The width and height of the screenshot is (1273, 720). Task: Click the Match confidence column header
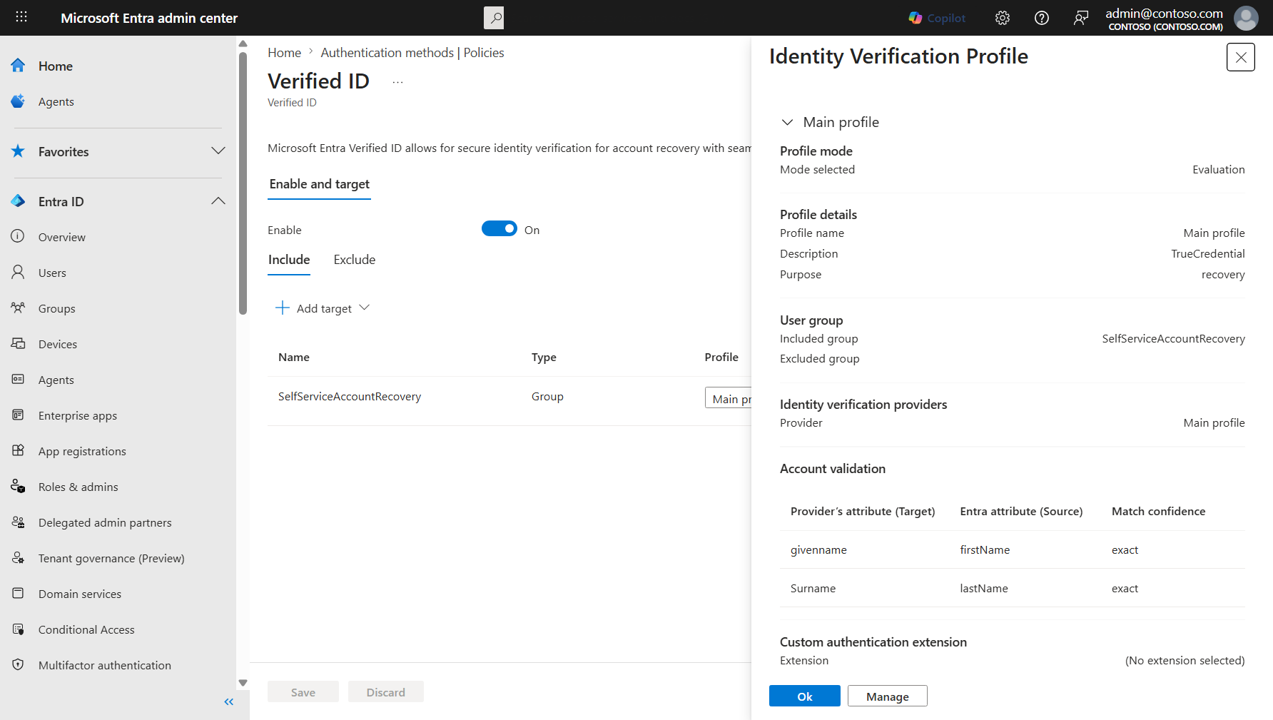[x=1158, y=511]
